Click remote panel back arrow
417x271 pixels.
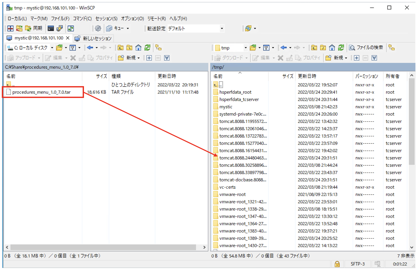[283, 48]
